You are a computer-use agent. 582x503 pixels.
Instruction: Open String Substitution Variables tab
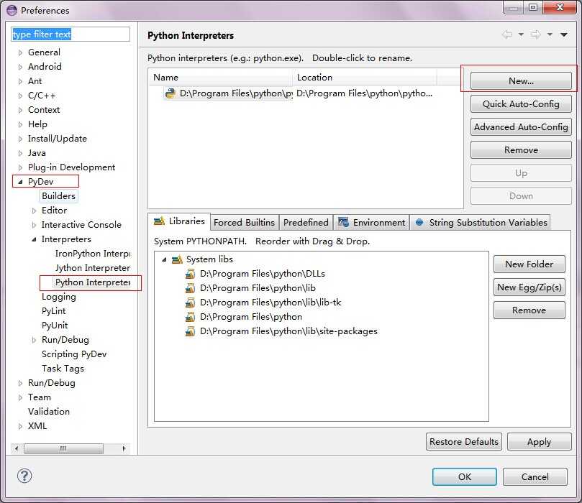[x=481, y=223]
